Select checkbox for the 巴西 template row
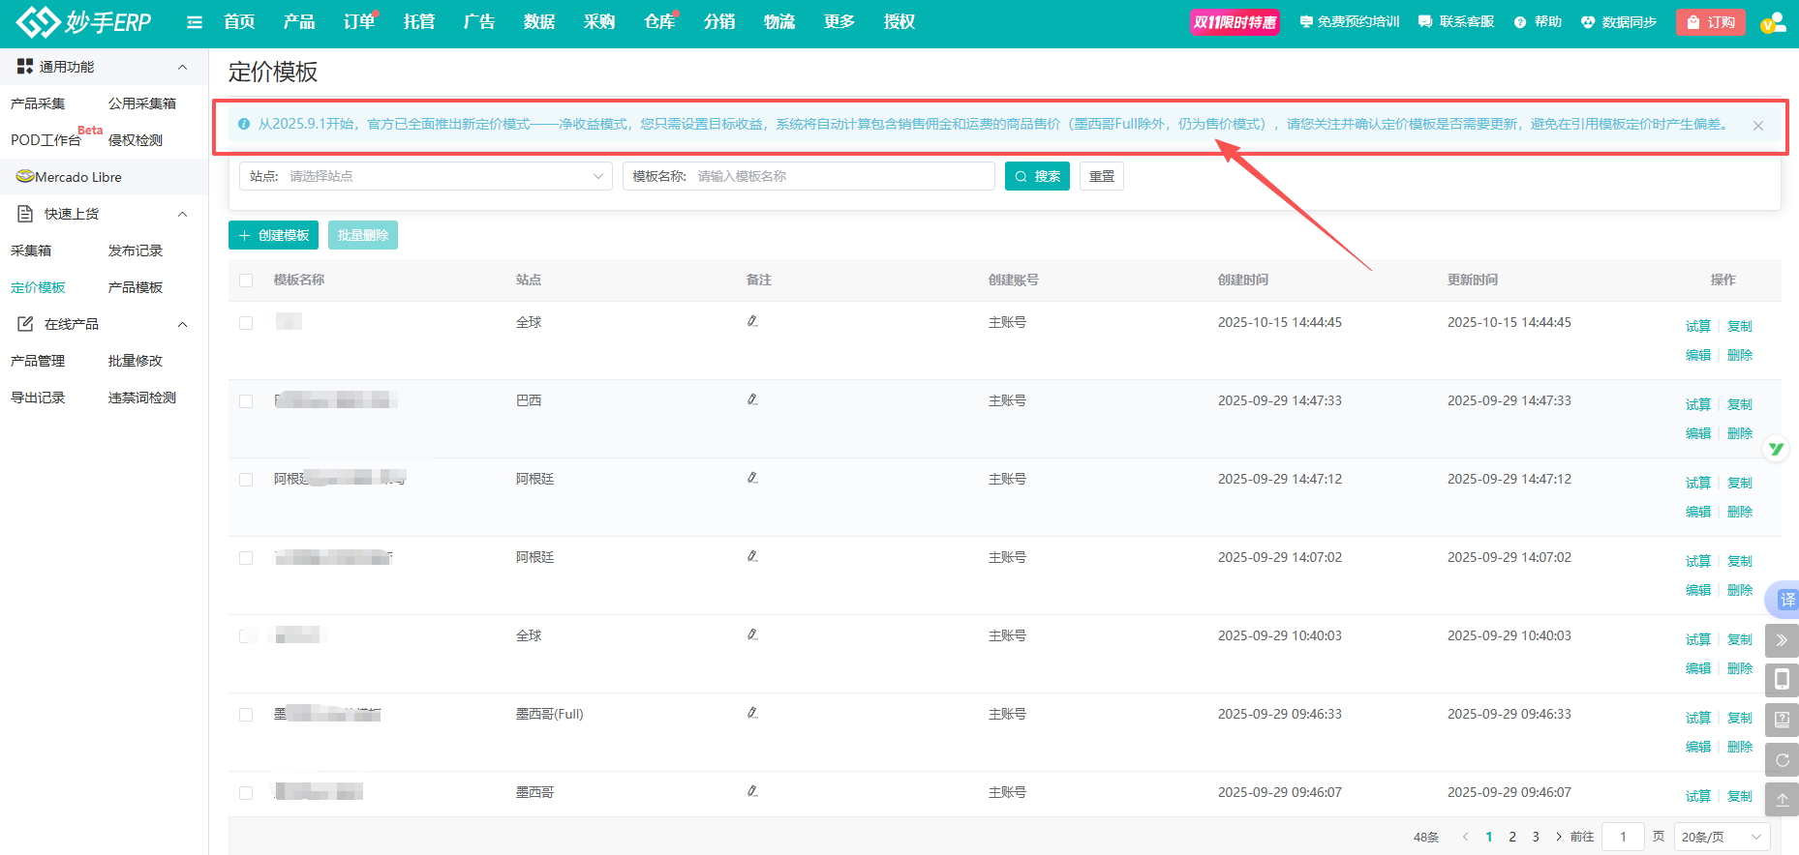The image size is (1799, 855). click(x=246, y=401)
